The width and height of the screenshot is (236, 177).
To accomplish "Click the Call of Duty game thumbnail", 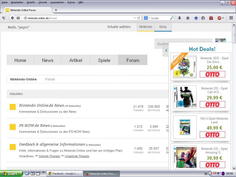I will pyautogui.click(x=185, y=97).
